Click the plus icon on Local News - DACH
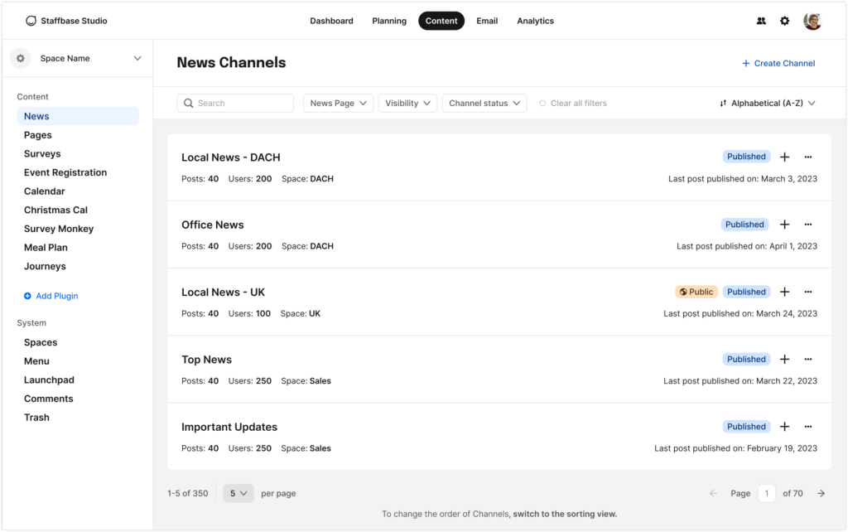This screenshot has width=848, height=532. (784, 157)
